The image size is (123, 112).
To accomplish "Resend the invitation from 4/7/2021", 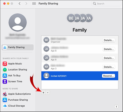I will 108,76.
